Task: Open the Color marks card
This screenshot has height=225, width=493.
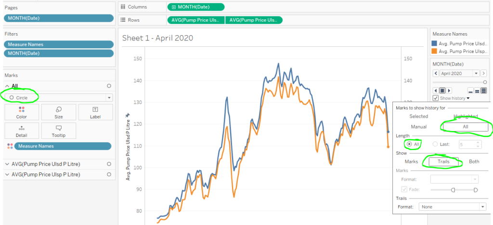Action: click(22, 112)
